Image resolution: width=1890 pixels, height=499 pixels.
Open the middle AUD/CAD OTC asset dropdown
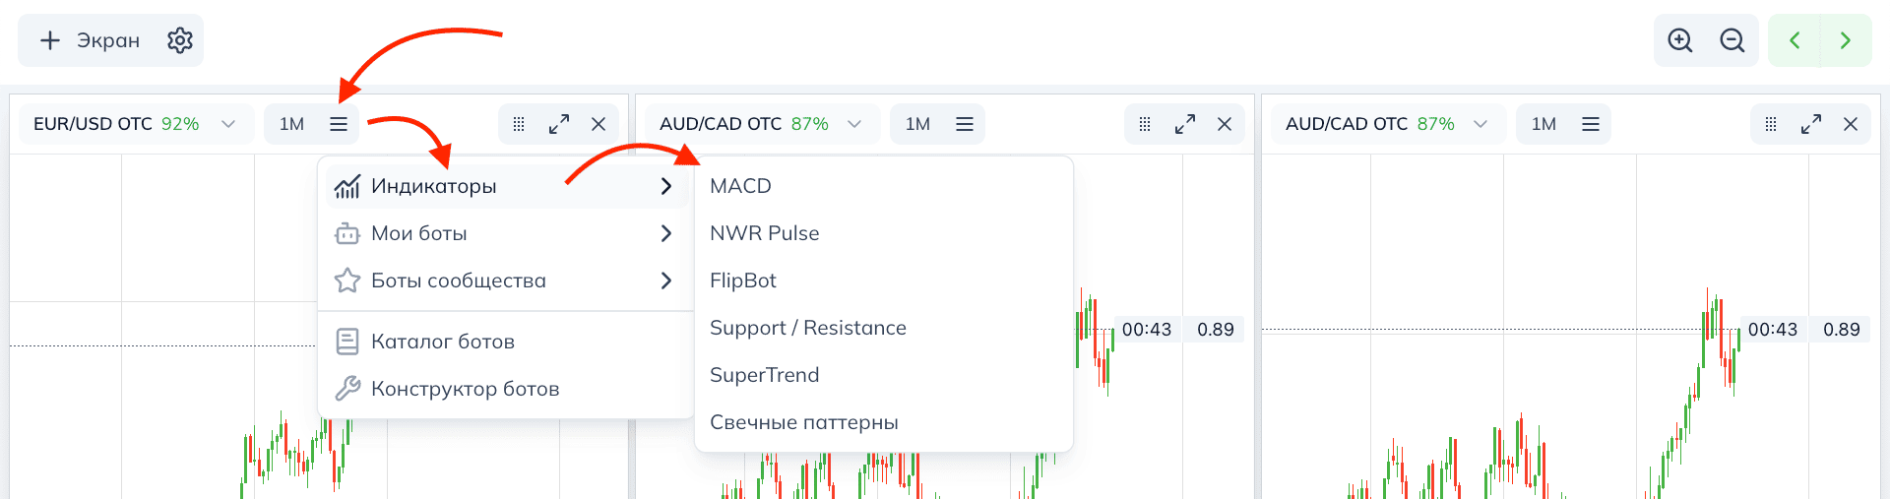[x=761, y=124]
